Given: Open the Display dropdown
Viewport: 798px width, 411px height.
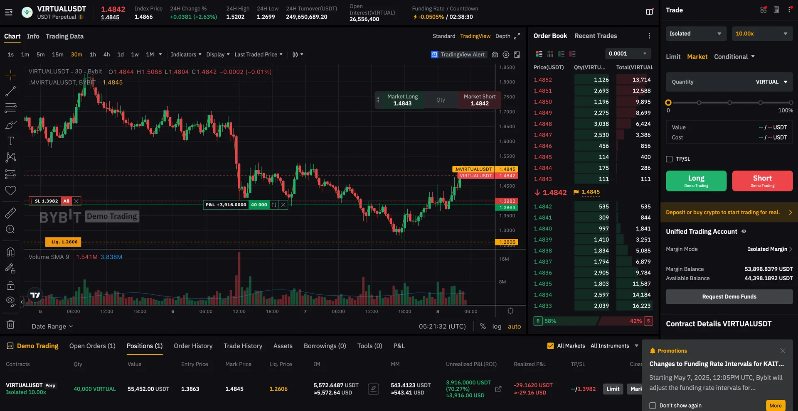Looking at the screenshot, I should click(218, 54).
